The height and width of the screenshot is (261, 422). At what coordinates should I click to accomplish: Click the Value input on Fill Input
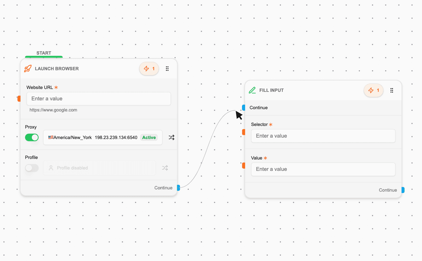coord(323,169)
